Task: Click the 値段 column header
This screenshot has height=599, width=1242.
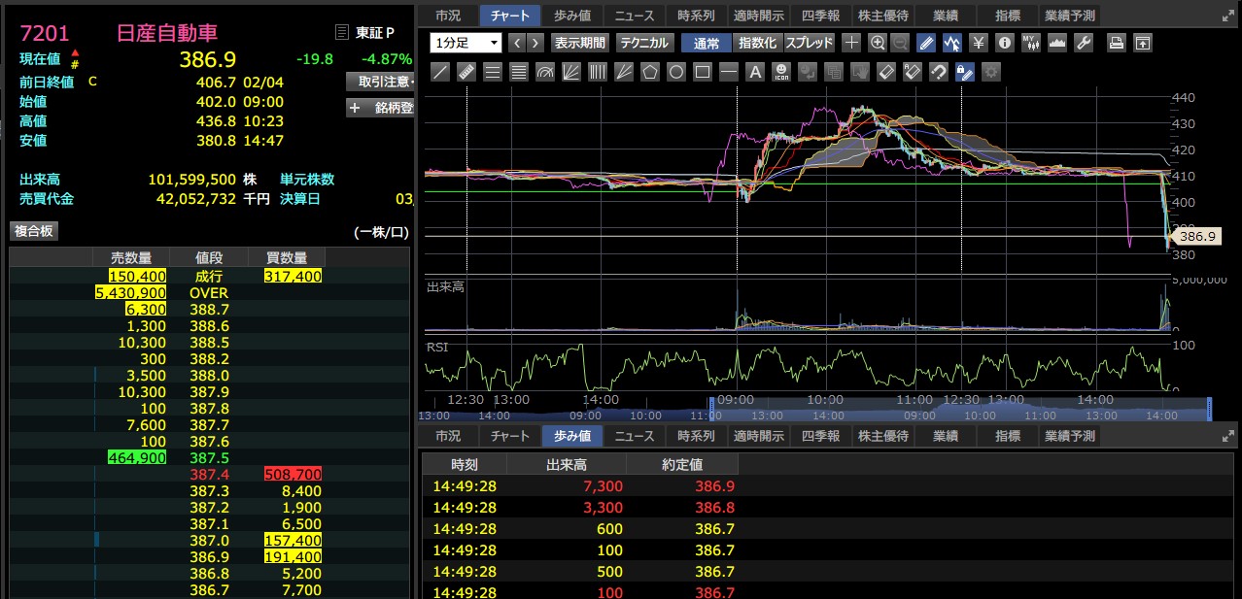Action: 209,257
